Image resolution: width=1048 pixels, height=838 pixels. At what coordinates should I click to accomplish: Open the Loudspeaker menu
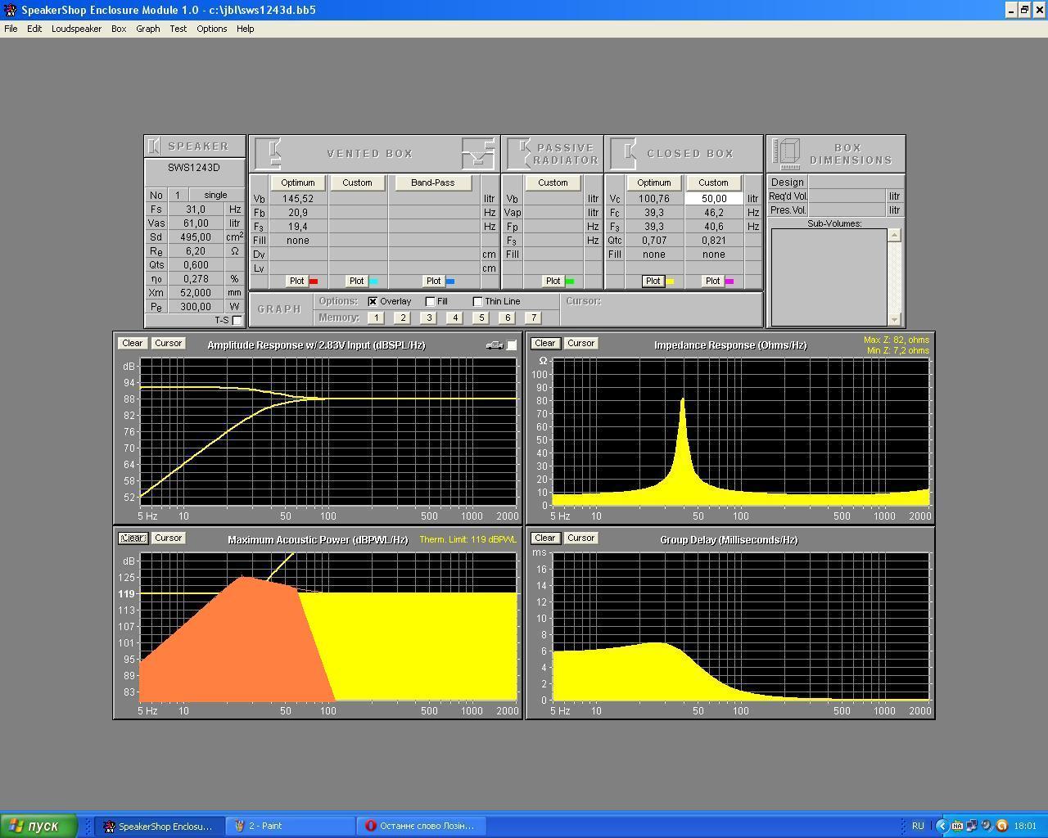pos(76,29)
